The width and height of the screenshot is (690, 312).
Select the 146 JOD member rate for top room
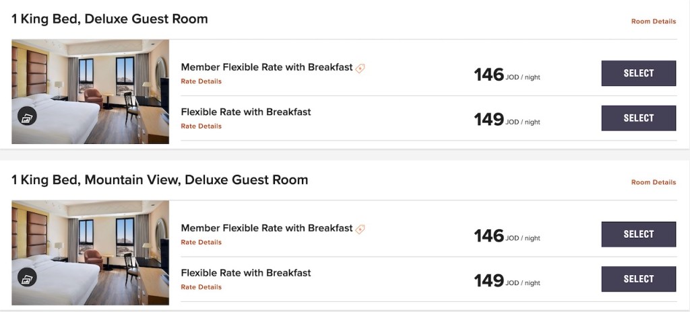click(638, 73)
